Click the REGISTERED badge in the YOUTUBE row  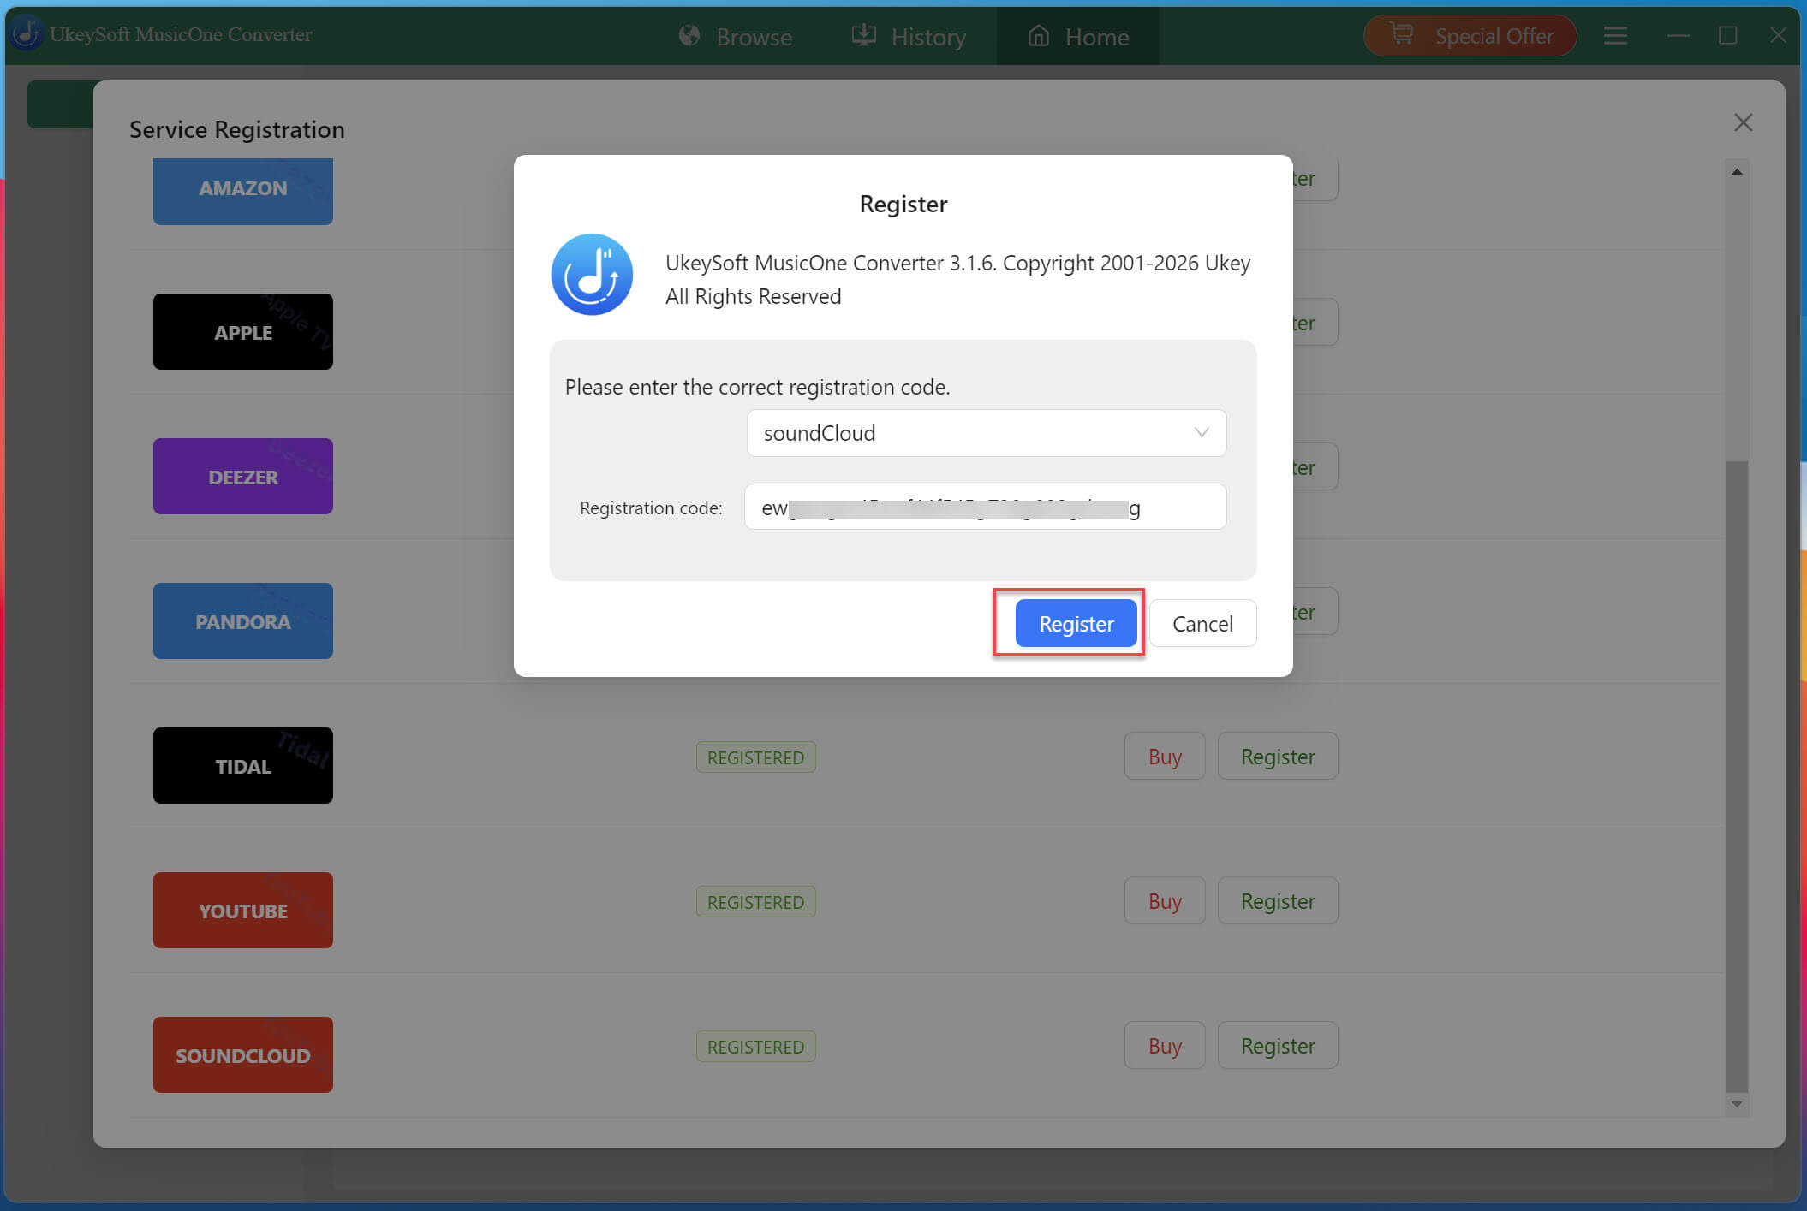coord(755,902)
